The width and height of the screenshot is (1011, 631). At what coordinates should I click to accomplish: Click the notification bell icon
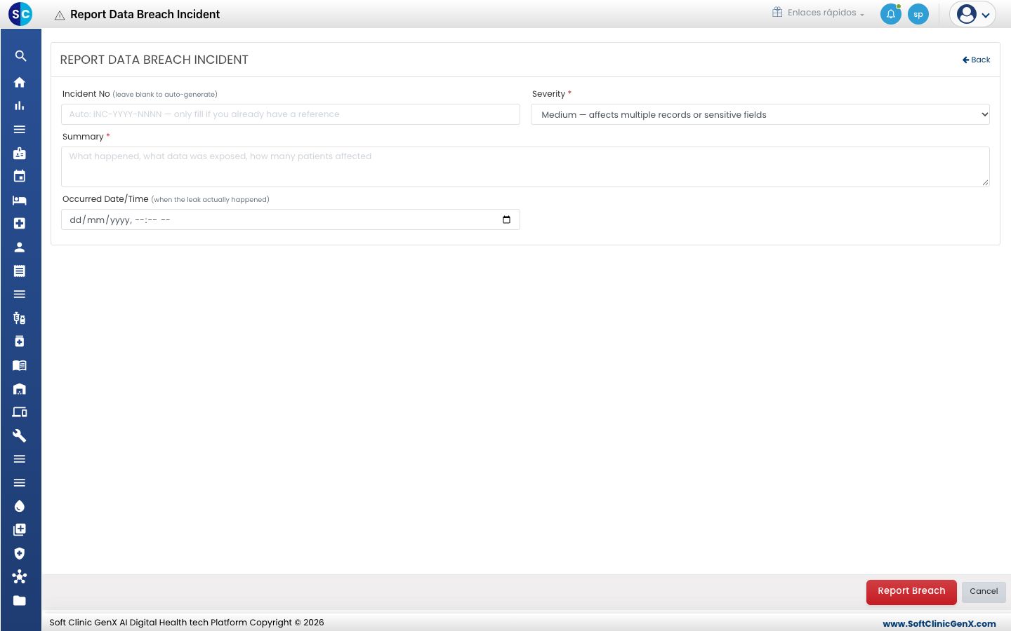click(891, 14)
